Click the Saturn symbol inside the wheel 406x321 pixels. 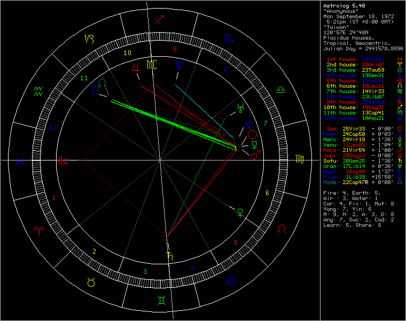pyautogui.click(x=170, y=256)
